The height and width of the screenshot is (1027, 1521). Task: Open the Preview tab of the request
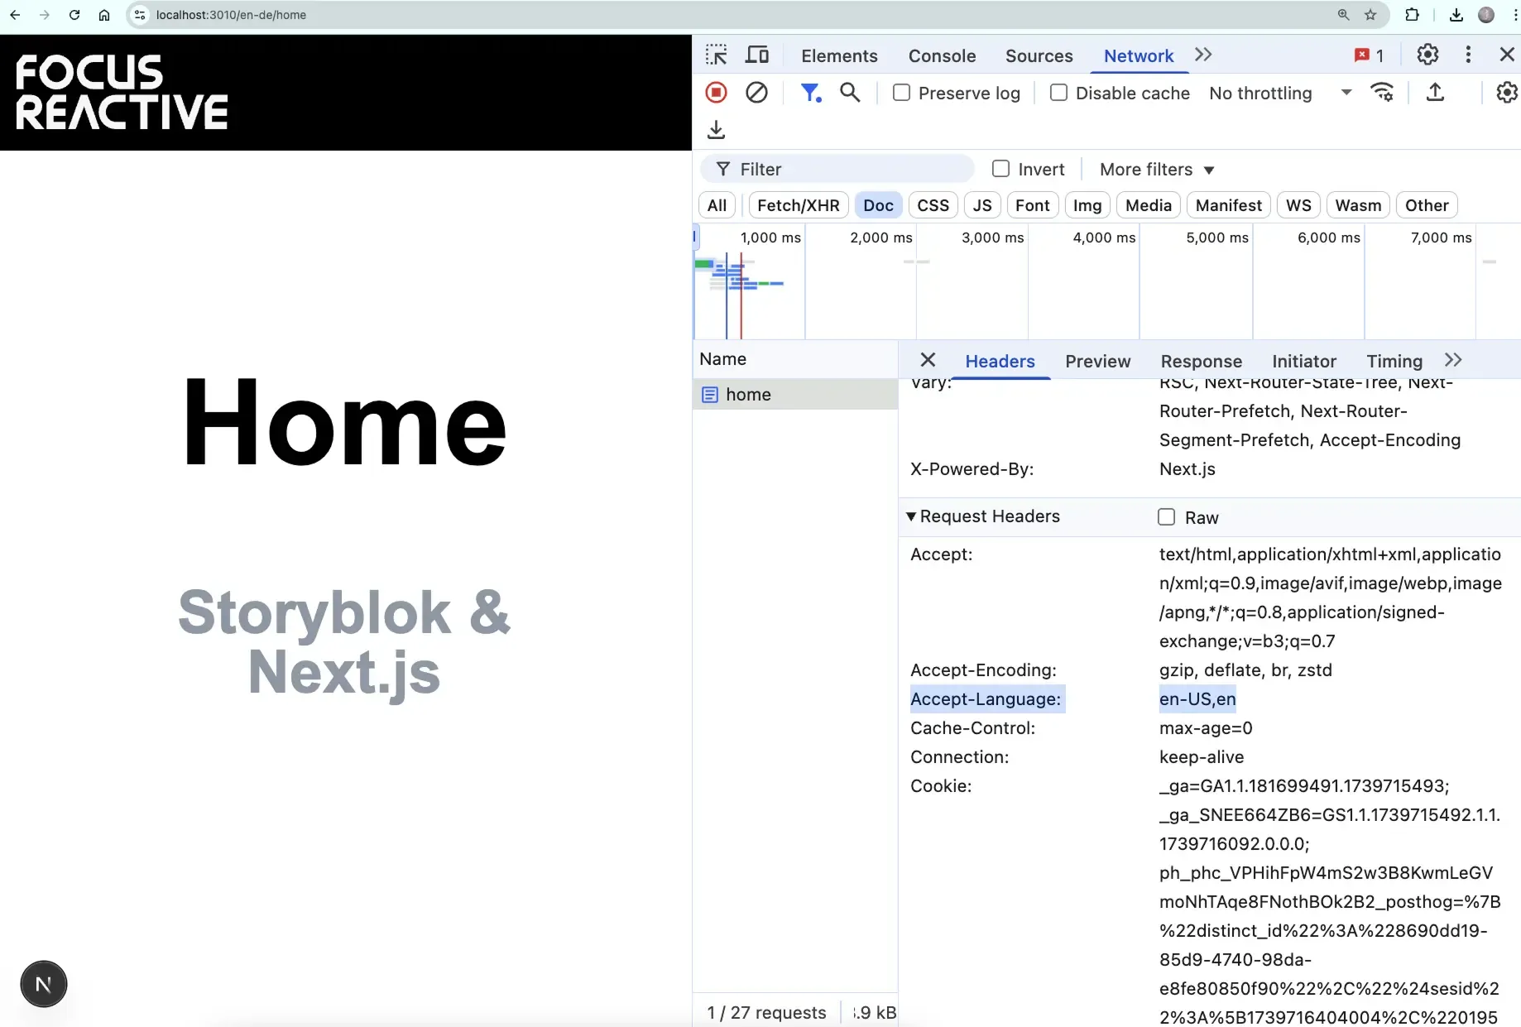[1097, 361]
